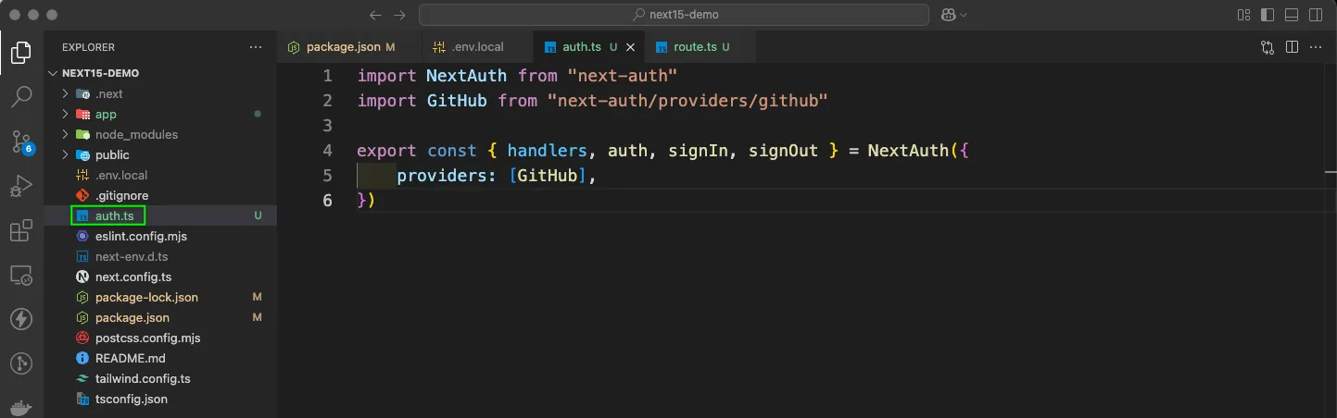Open Explorer Views and More Actions ellipsis
The width and height of the screenshot is (1337, 418).
[x=256, y=47]
